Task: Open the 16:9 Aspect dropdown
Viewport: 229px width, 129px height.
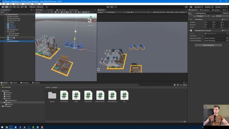Action: click(116, 12)
